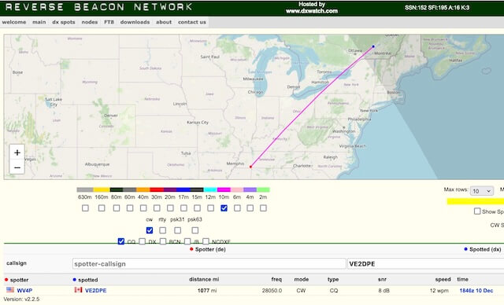Click the distance mi column header

pos(204,279)
